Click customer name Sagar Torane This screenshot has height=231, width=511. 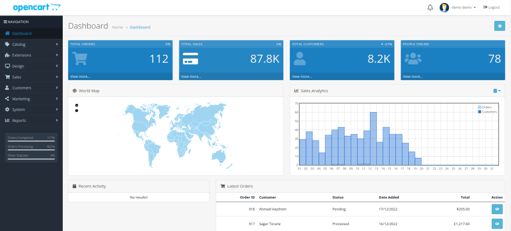[x=270, y=224]
